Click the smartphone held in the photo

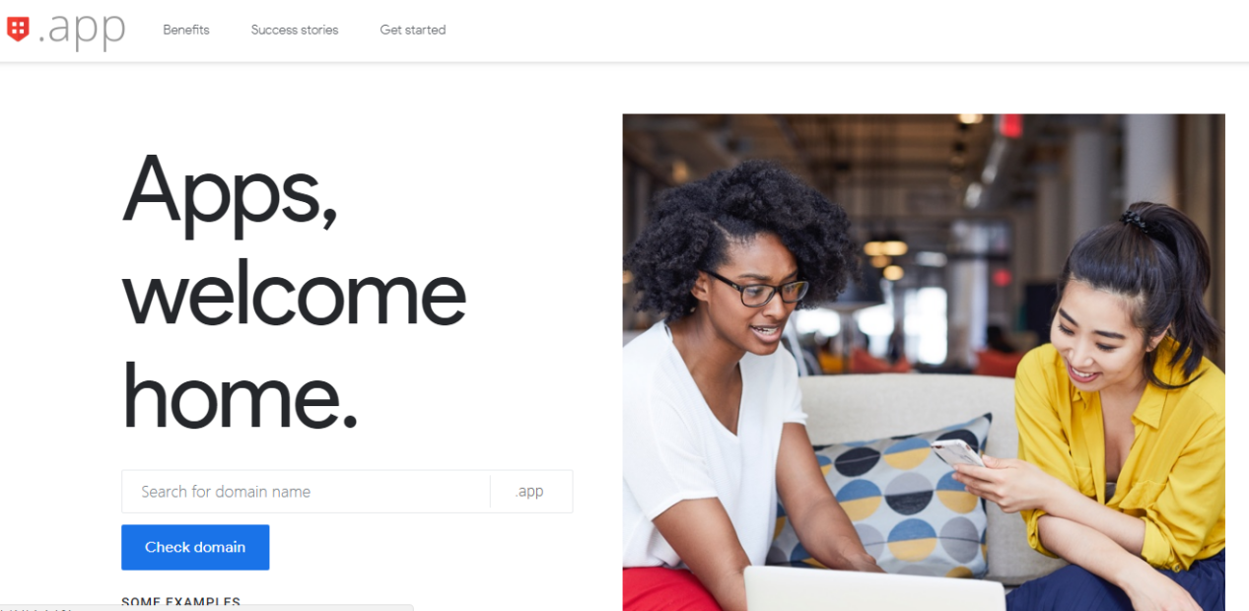958,453
